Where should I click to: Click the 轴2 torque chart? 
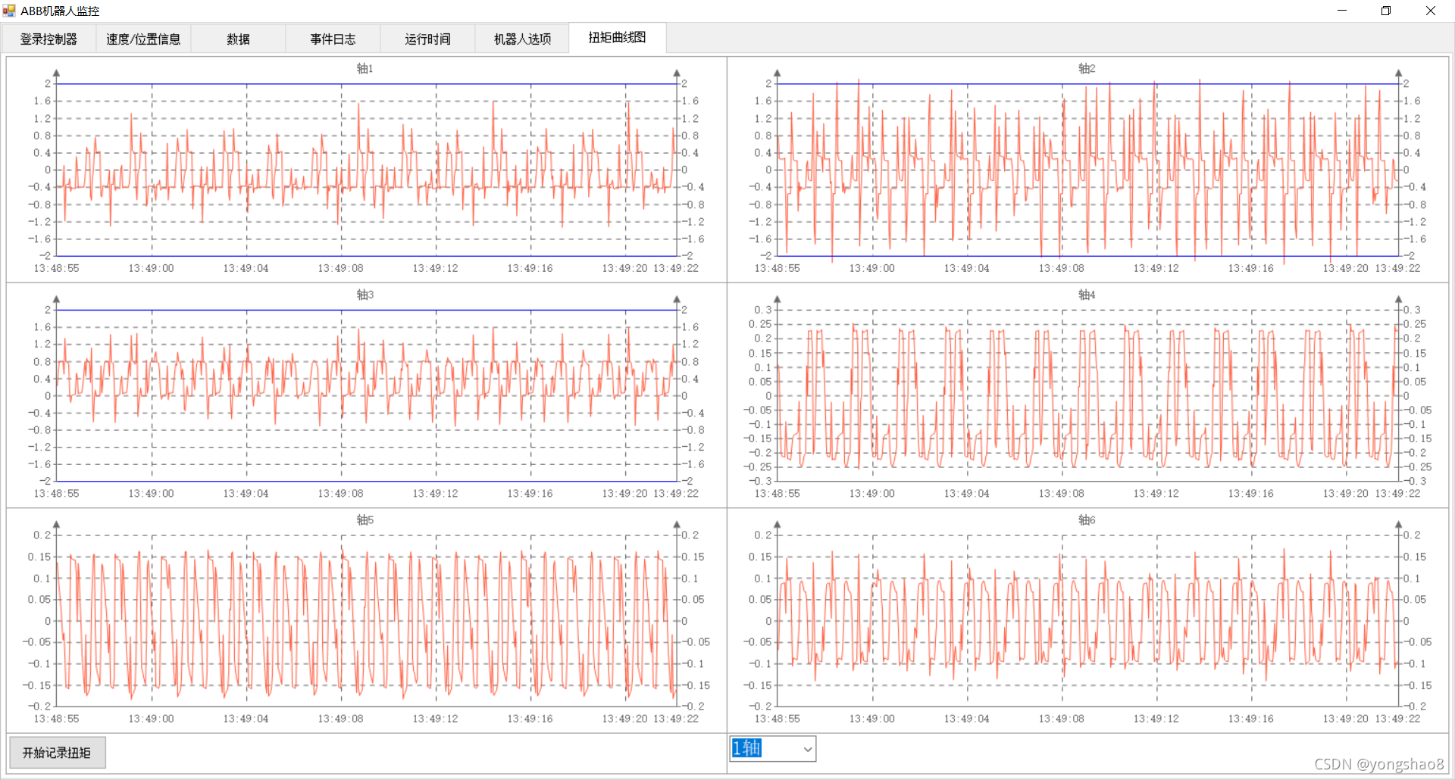pos(1087,170)
